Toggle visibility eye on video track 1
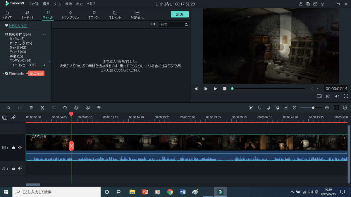The height and width of the screenshot is (197, 351). click(x=20, y=148)
